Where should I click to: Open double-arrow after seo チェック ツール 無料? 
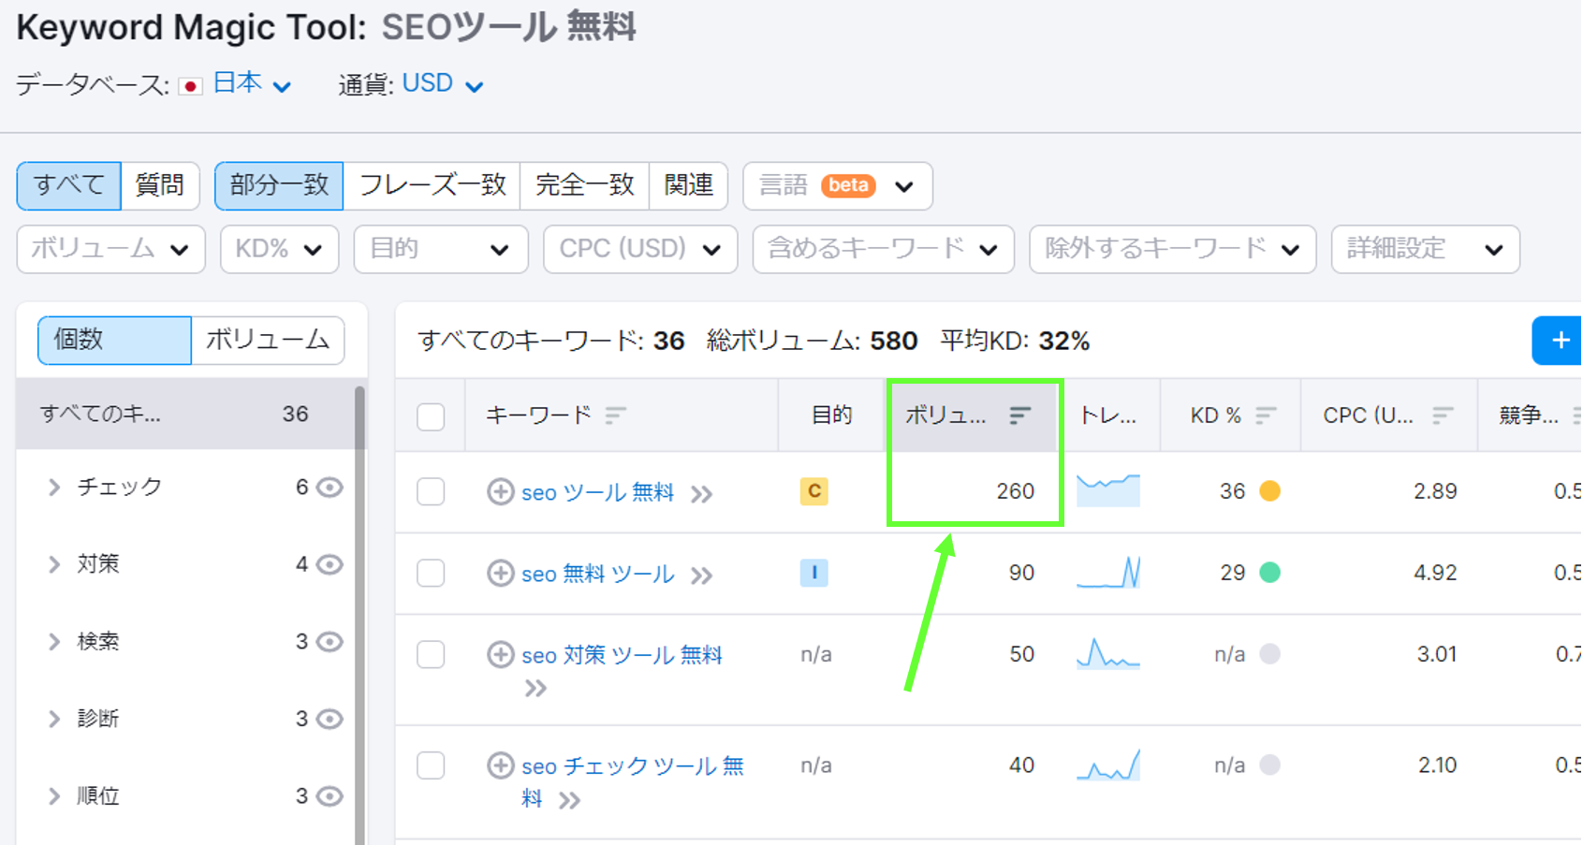(x=569, y=800)
